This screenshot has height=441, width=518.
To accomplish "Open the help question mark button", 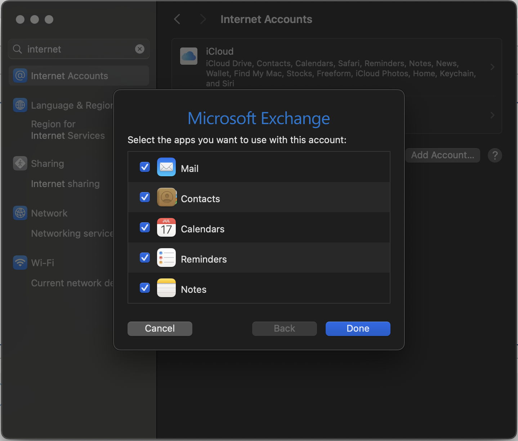I will point(495,155).
